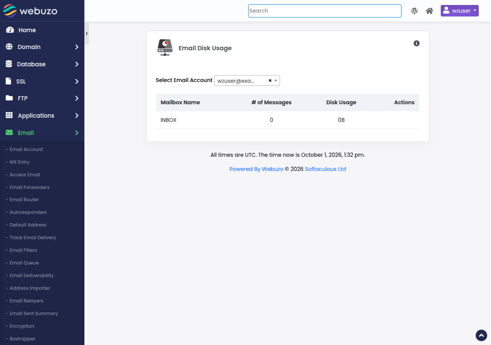
Task: Click the INBOX mailbox name cell
Action: coord(168,120)
